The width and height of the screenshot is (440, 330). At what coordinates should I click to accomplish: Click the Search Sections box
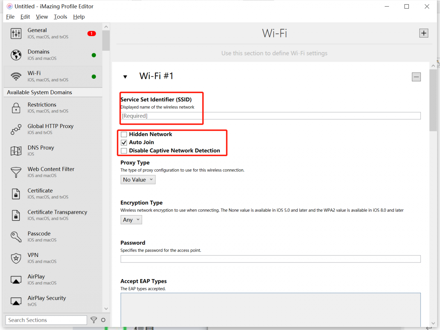46,320
